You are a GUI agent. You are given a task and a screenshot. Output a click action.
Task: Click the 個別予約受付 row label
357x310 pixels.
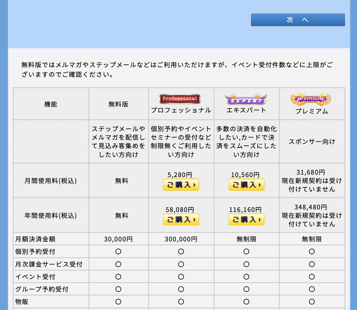tap(35, 252)
